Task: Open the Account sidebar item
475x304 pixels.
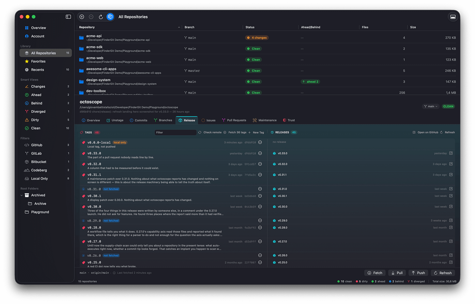Action: point(46,36)
